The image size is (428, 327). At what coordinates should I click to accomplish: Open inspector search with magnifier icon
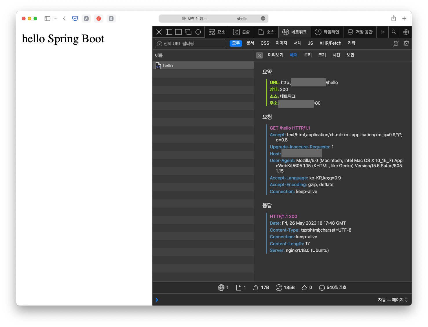[x=394, y=32]
